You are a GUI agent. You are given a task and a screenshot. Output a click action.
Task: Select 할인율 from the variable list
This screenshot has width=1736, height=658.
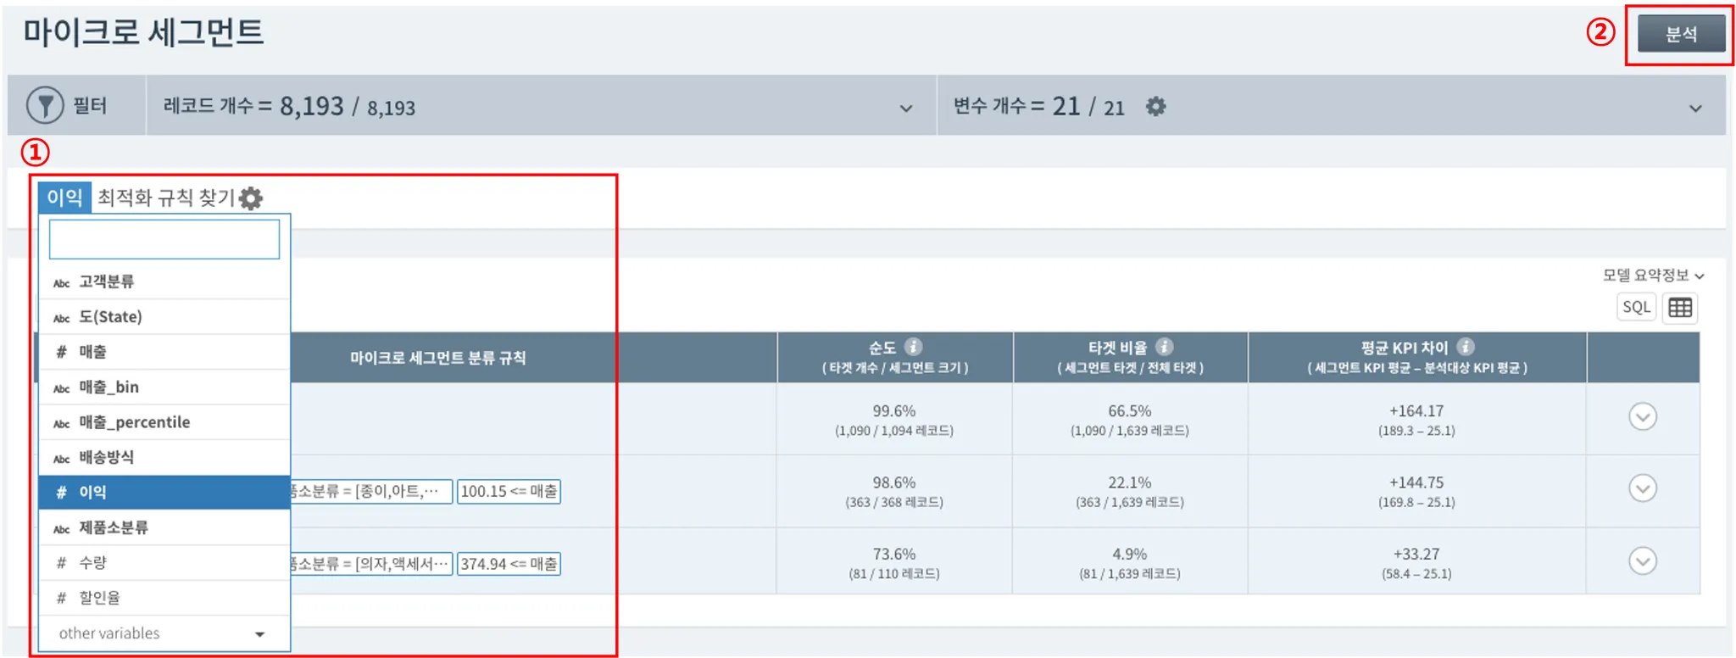click(x=164, y=598)
